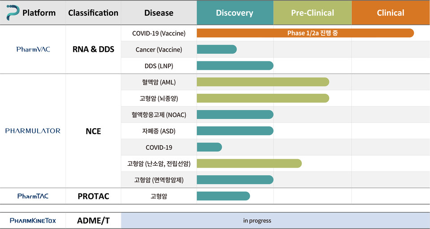Click the short NCE COVID-19 progress bar
Viewport: 430px width, 229px height.
209,147
